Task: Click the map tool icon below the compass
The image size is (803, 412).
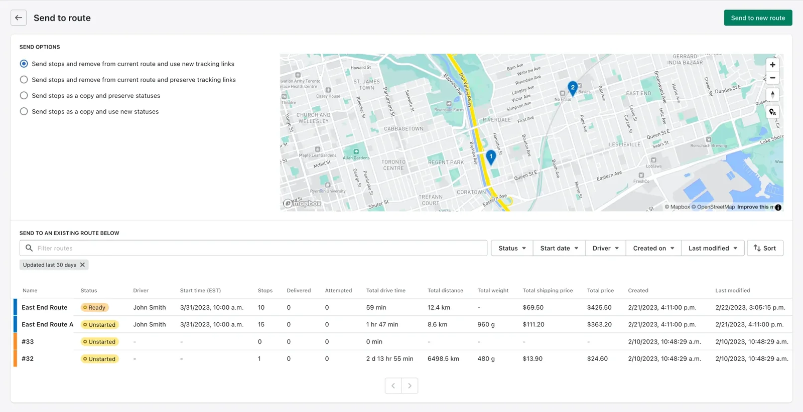Action: point(772,112)
